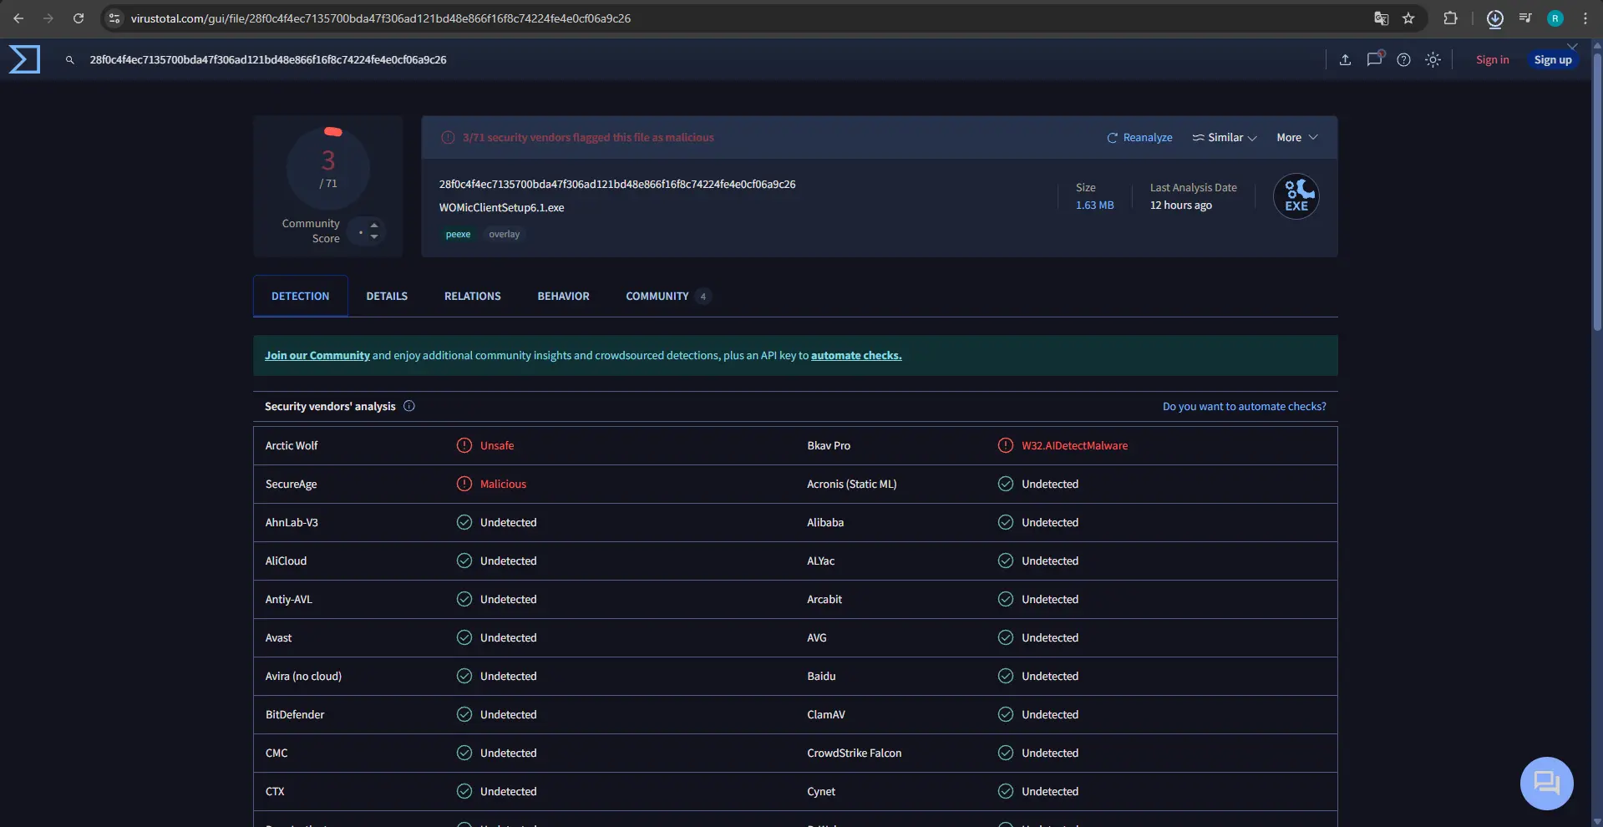Click the info icon beside Security vendors' analysis
Screen dimensions: 1603x827
(409, 406)
